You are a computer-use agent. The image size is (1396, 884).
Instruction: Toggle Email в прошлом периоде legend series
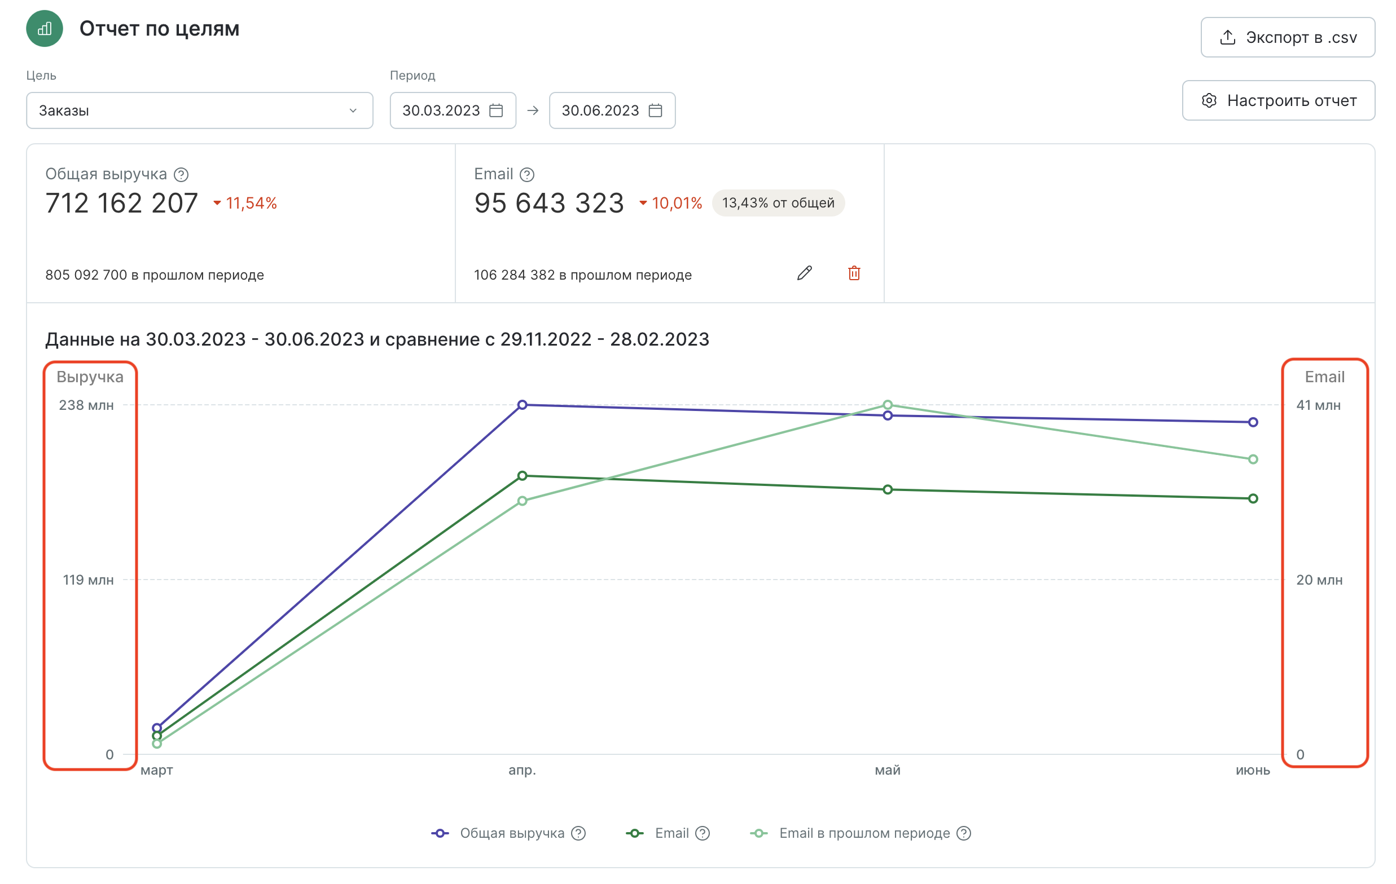[x=850, y=833]
